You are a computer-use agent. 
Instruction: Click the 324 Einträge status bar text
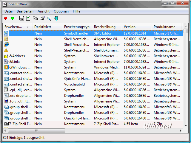[x=24, y=138]
